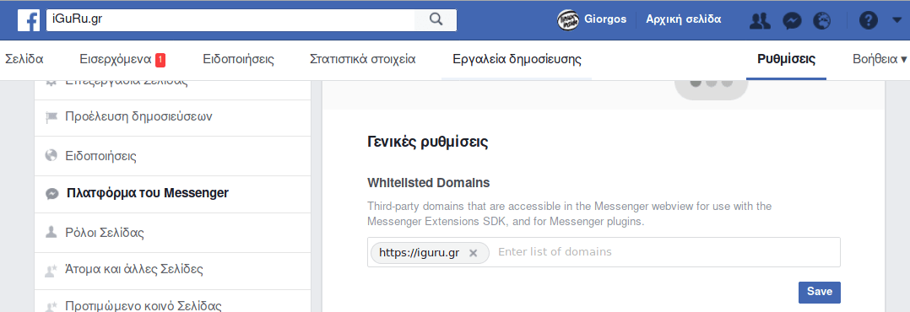
Task: Expand account menu arrow in top bar
Action: coord(896,21)
